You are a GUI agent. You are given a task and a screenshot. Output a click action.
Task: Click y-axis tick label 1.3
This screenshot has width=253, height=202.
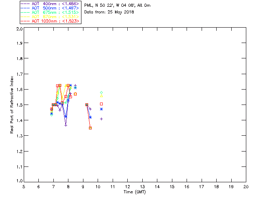pos(19,136)
